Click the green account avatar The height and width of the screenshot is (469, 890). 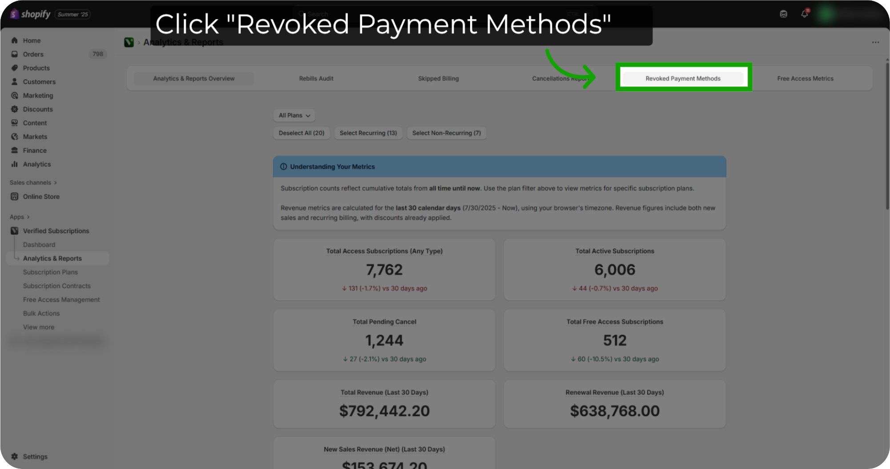click(x=826, y=14)
